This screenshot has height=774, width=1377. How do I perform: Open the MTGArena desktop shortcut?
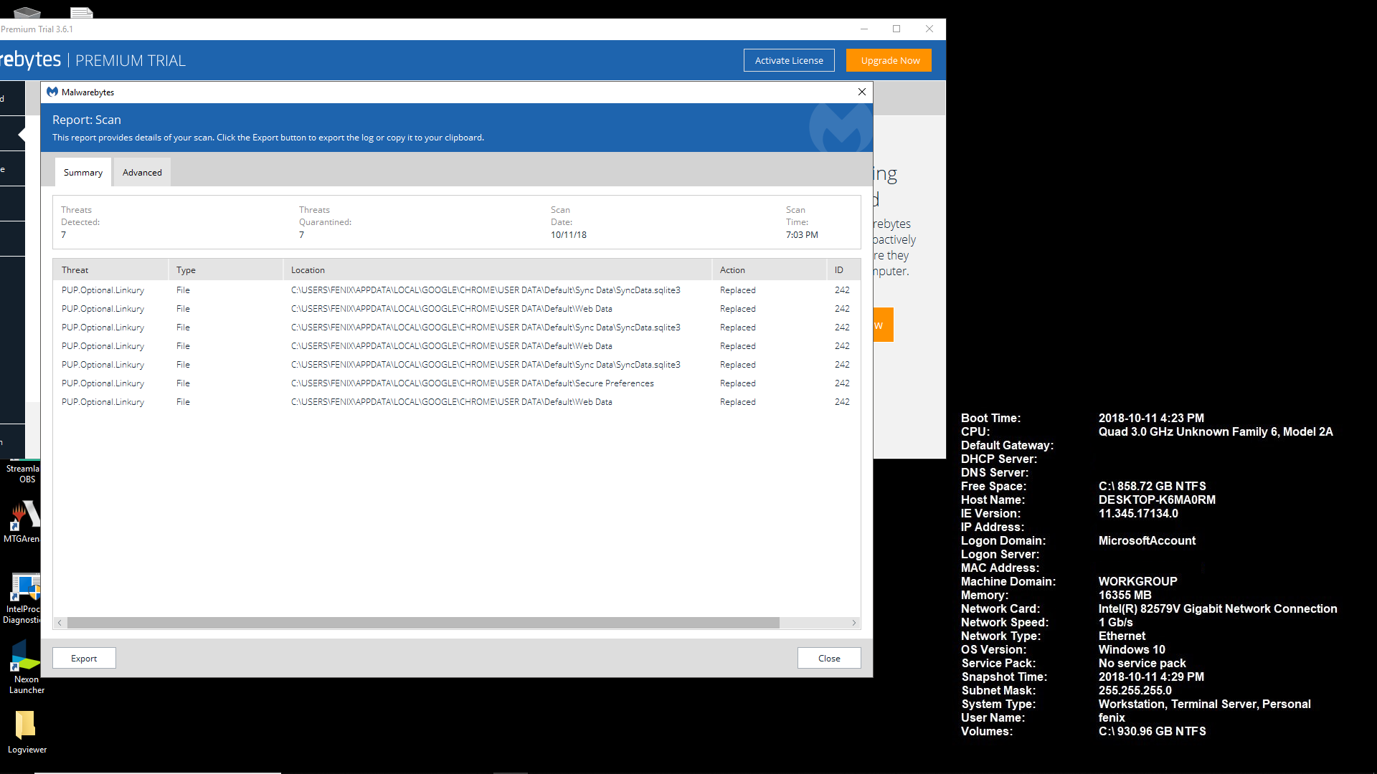click(22, 522)
